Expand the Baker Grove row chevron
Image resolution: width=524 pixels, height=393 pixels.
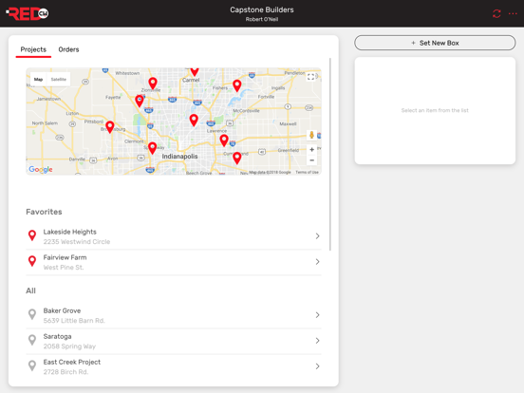click(x=317, y=315)
